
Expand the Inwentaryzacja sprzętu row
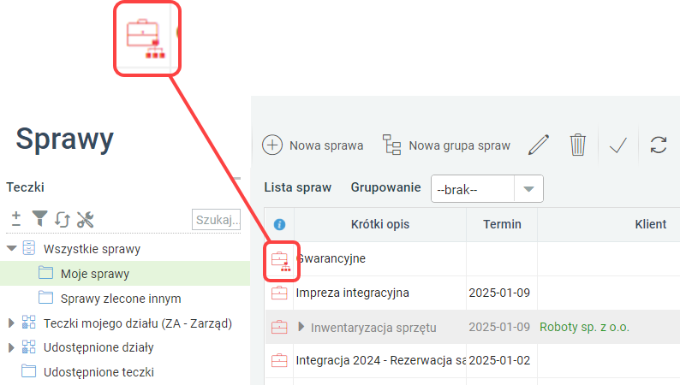click(x=301, y=327)
